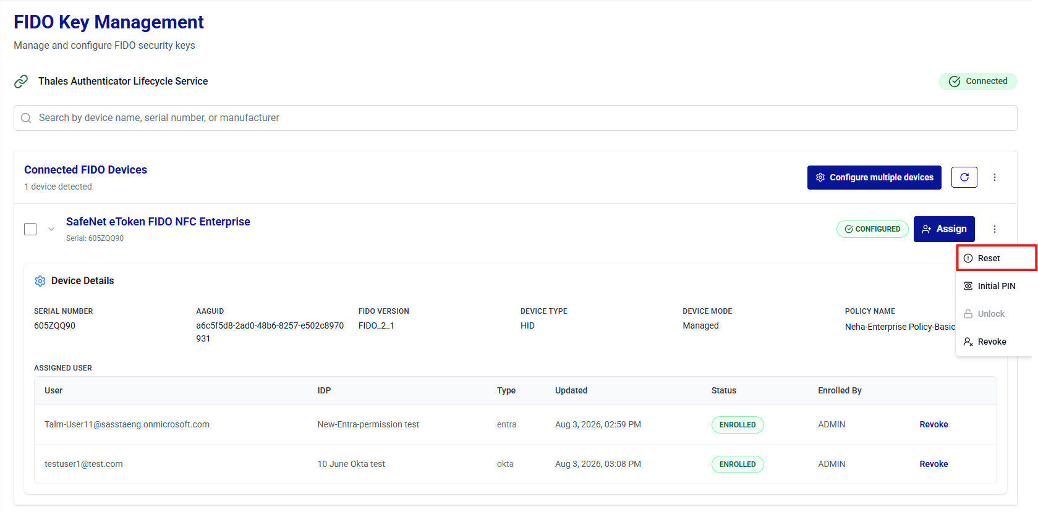Click the Connected status badge

[978, 82]
